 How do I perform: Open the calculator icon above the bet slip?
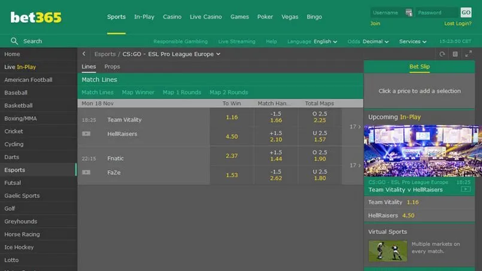point(455,54)
